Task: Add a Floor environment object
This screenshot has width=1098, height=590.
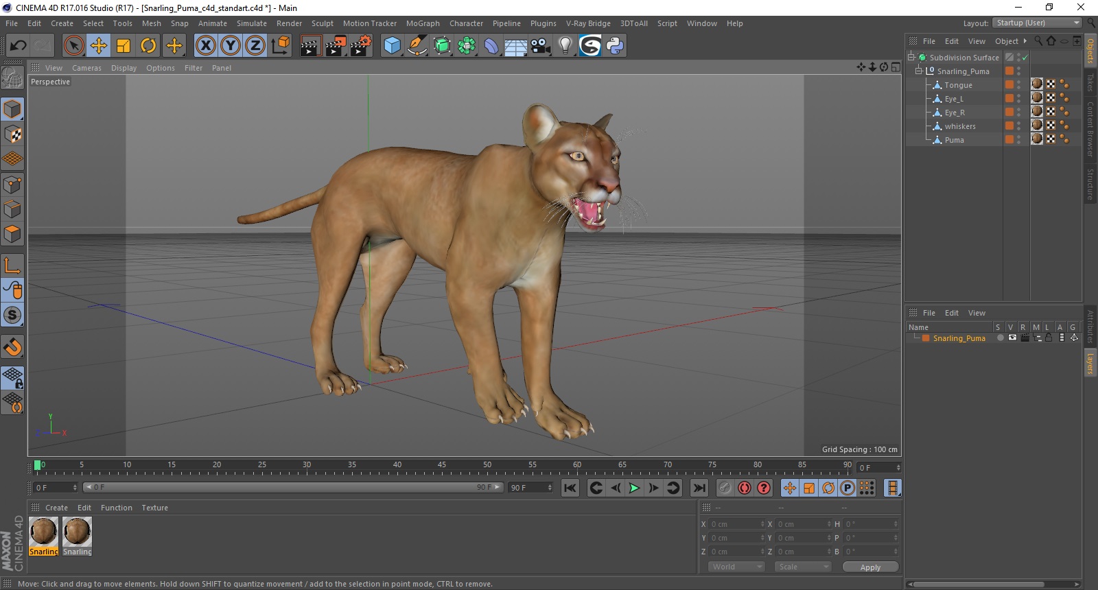Action: tap(516, 46)
